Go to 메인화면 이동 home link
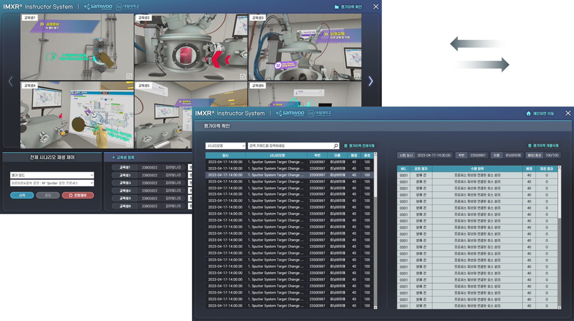The width and height of the screenshot is (574, 321). pos(540,113)
